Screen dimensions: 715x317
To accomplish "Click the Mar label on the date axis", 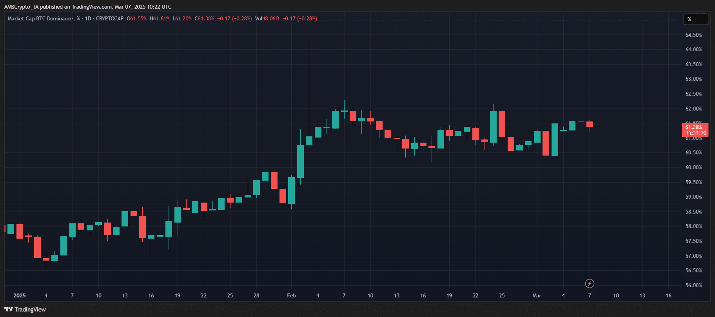I will tap(537, 295).
